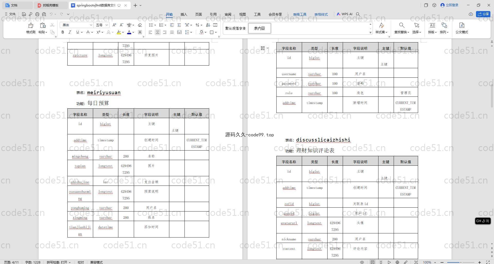This screenshot has height=264, width=494.
Task: Zoom in with the plus icon
Action: 480,262
